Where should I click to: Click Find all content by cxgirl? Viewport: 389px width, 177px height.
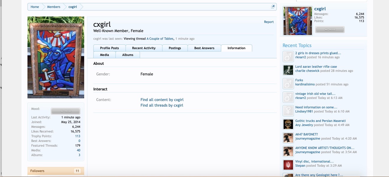coord(162,100)
